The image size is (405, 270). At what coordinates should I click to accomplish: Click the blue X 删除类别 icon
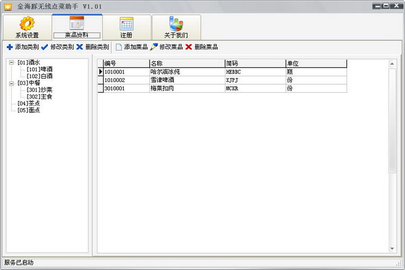click(79, 47)
